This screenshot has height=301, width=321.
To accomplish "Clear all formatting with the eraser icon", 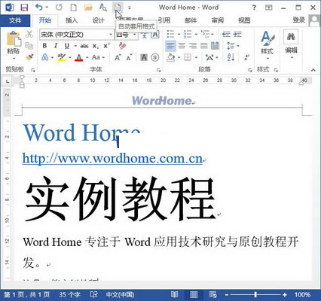I will click(122, 46).
